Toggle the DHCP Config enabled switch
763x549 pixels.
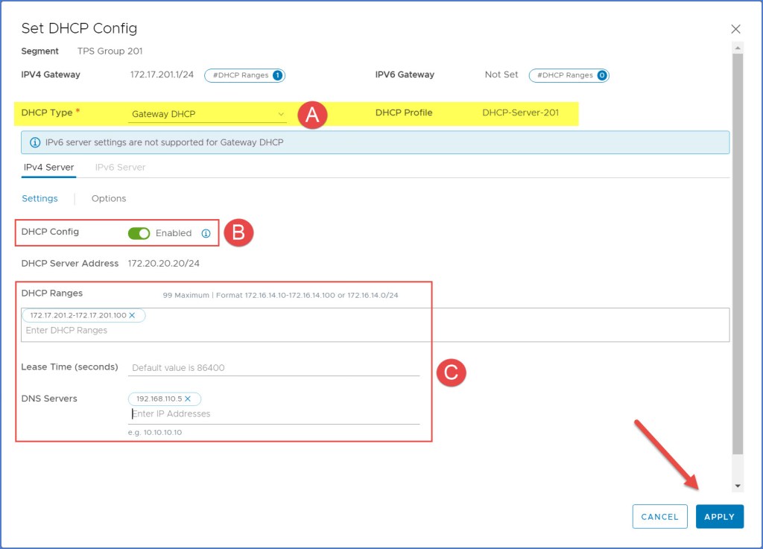pos(139,233)
